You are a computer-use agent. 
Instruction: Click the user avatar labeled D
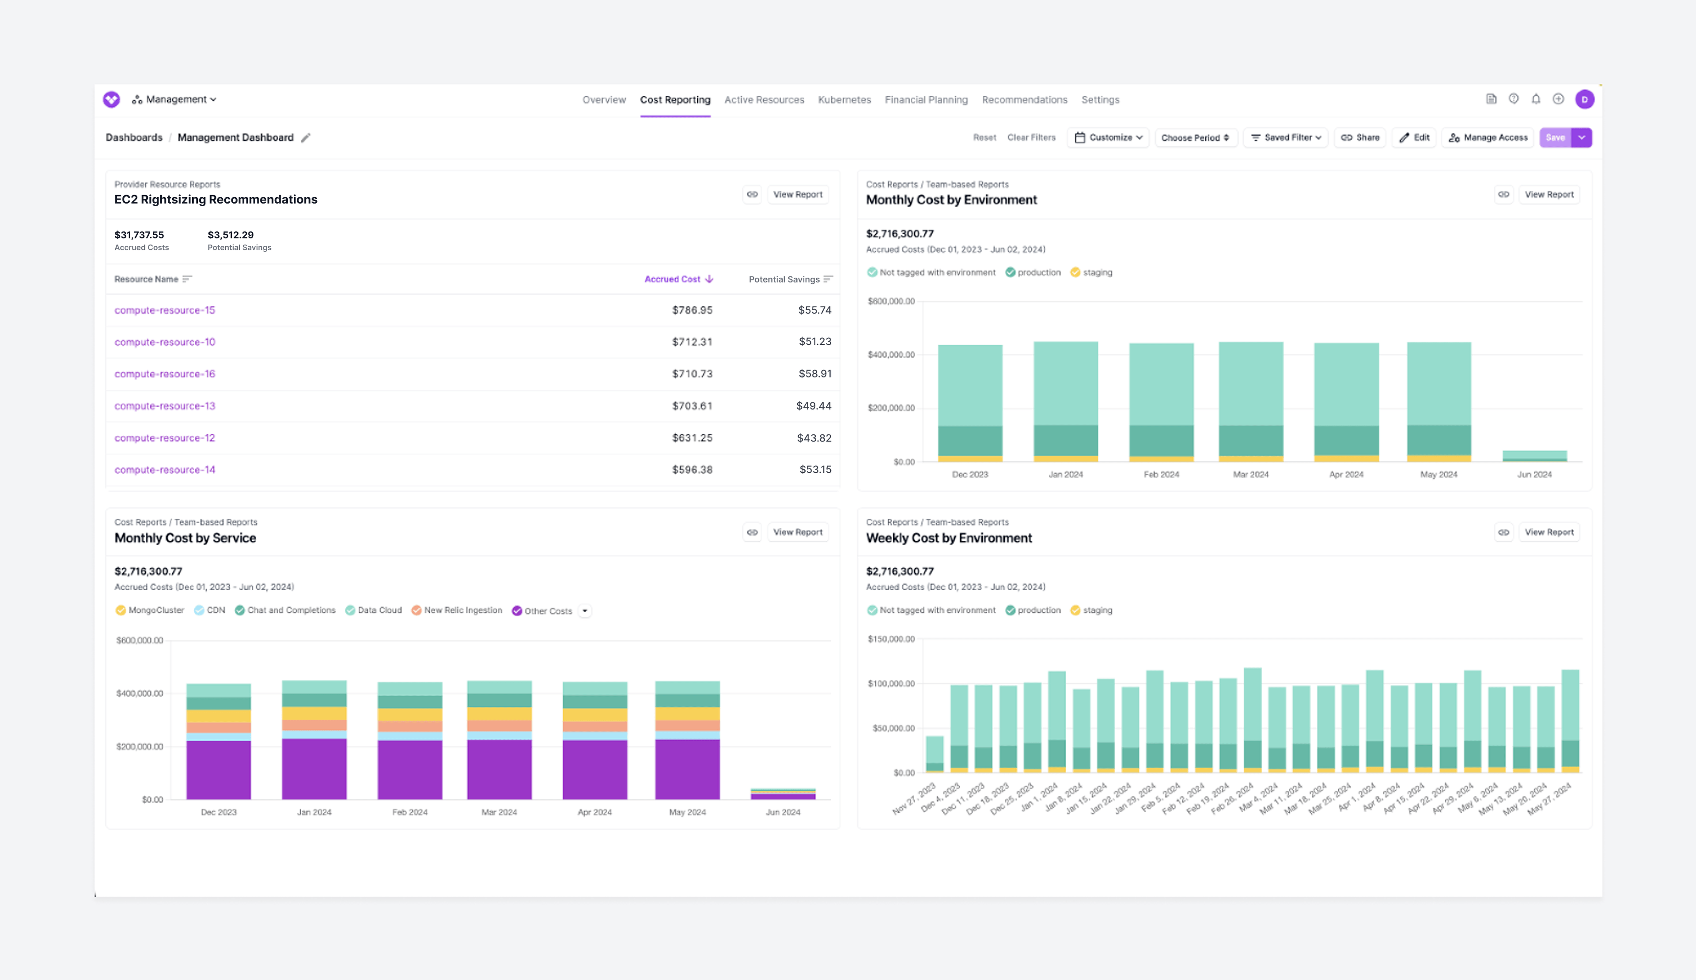point(1586,99)
